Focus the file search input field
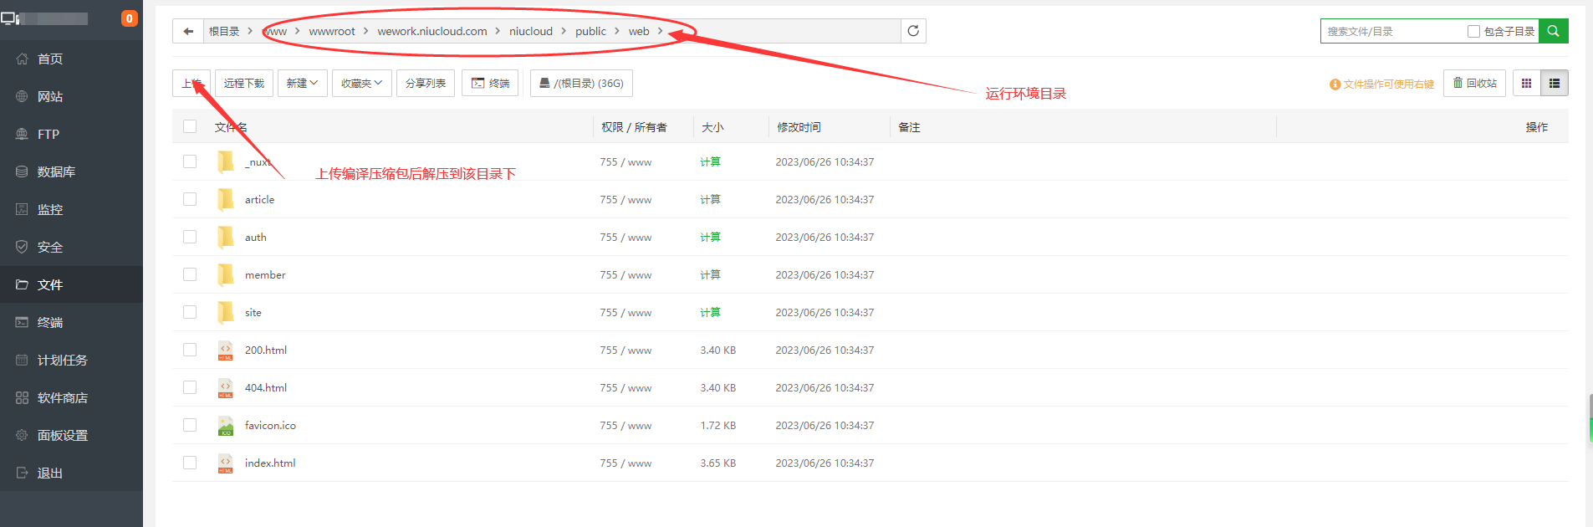This screenshot has height=527, width=1593. (1392, 32)
